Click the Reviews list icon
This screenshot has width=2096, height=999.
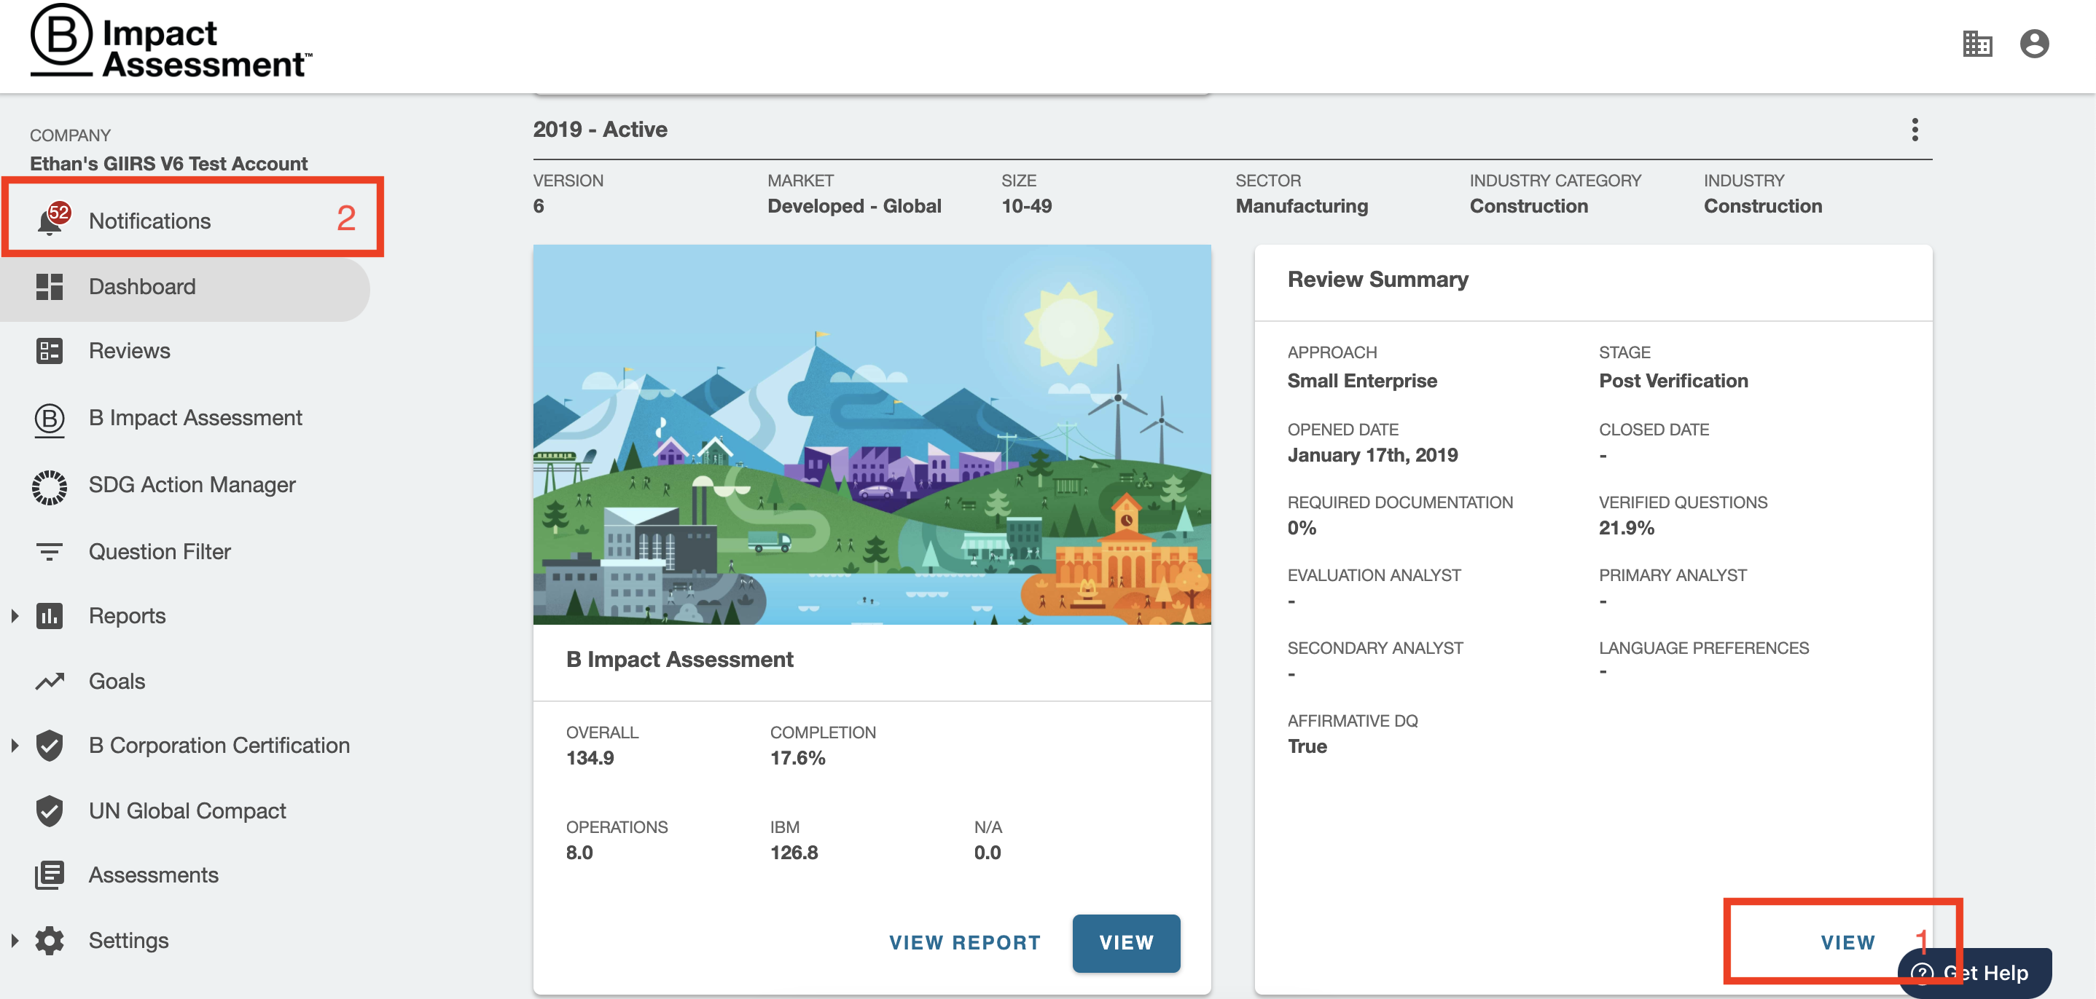click(x=49, y=351)
